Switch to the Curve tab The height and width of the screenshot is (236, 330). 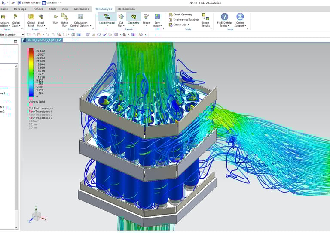tap(4, 9)
